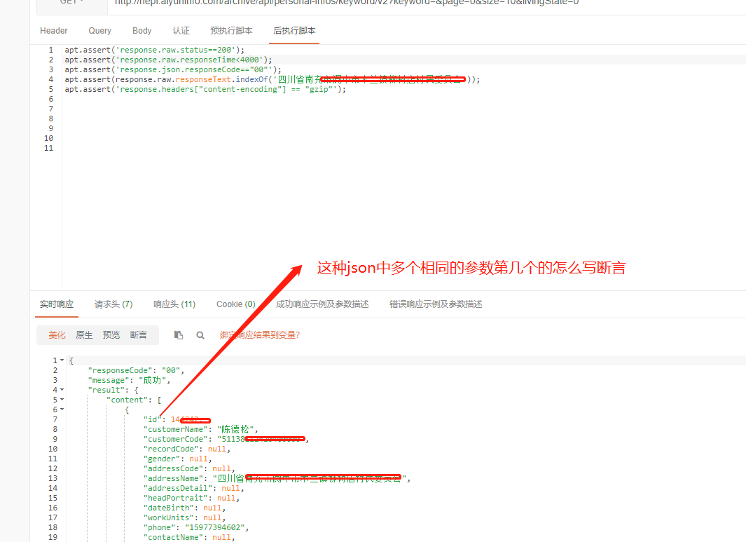This screenshot has height=542, width=746.
Task: Open 错误响应示例及参数描述 tab
Action: (x=436, y=304)
